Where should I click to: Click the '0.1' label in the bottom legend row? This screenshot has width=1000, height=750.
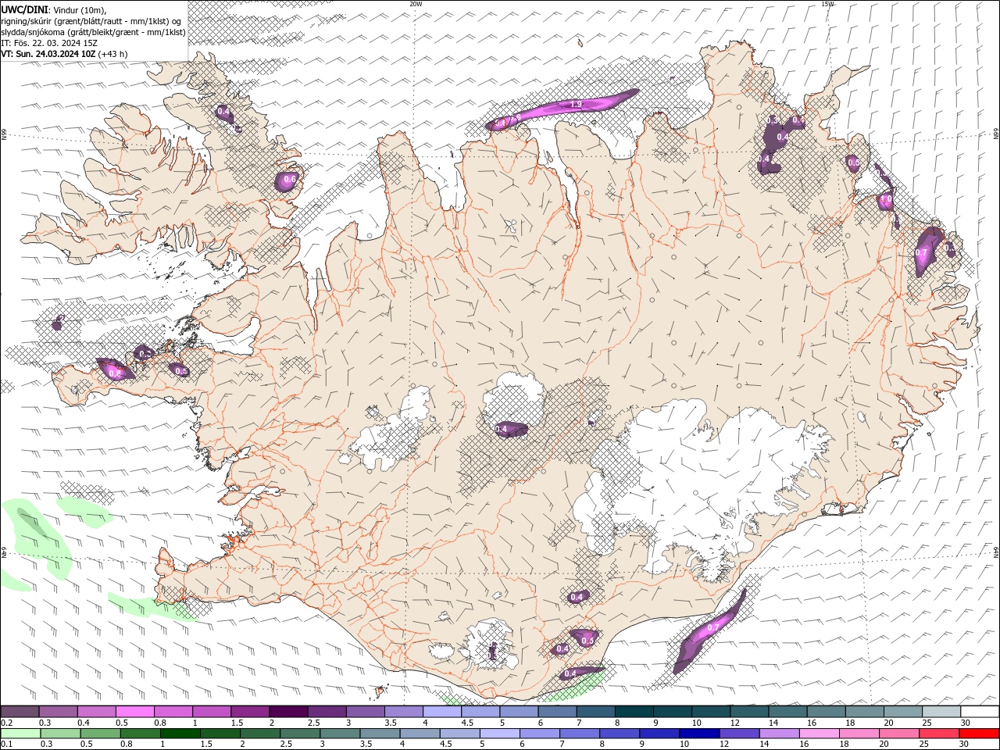point(7,745)
